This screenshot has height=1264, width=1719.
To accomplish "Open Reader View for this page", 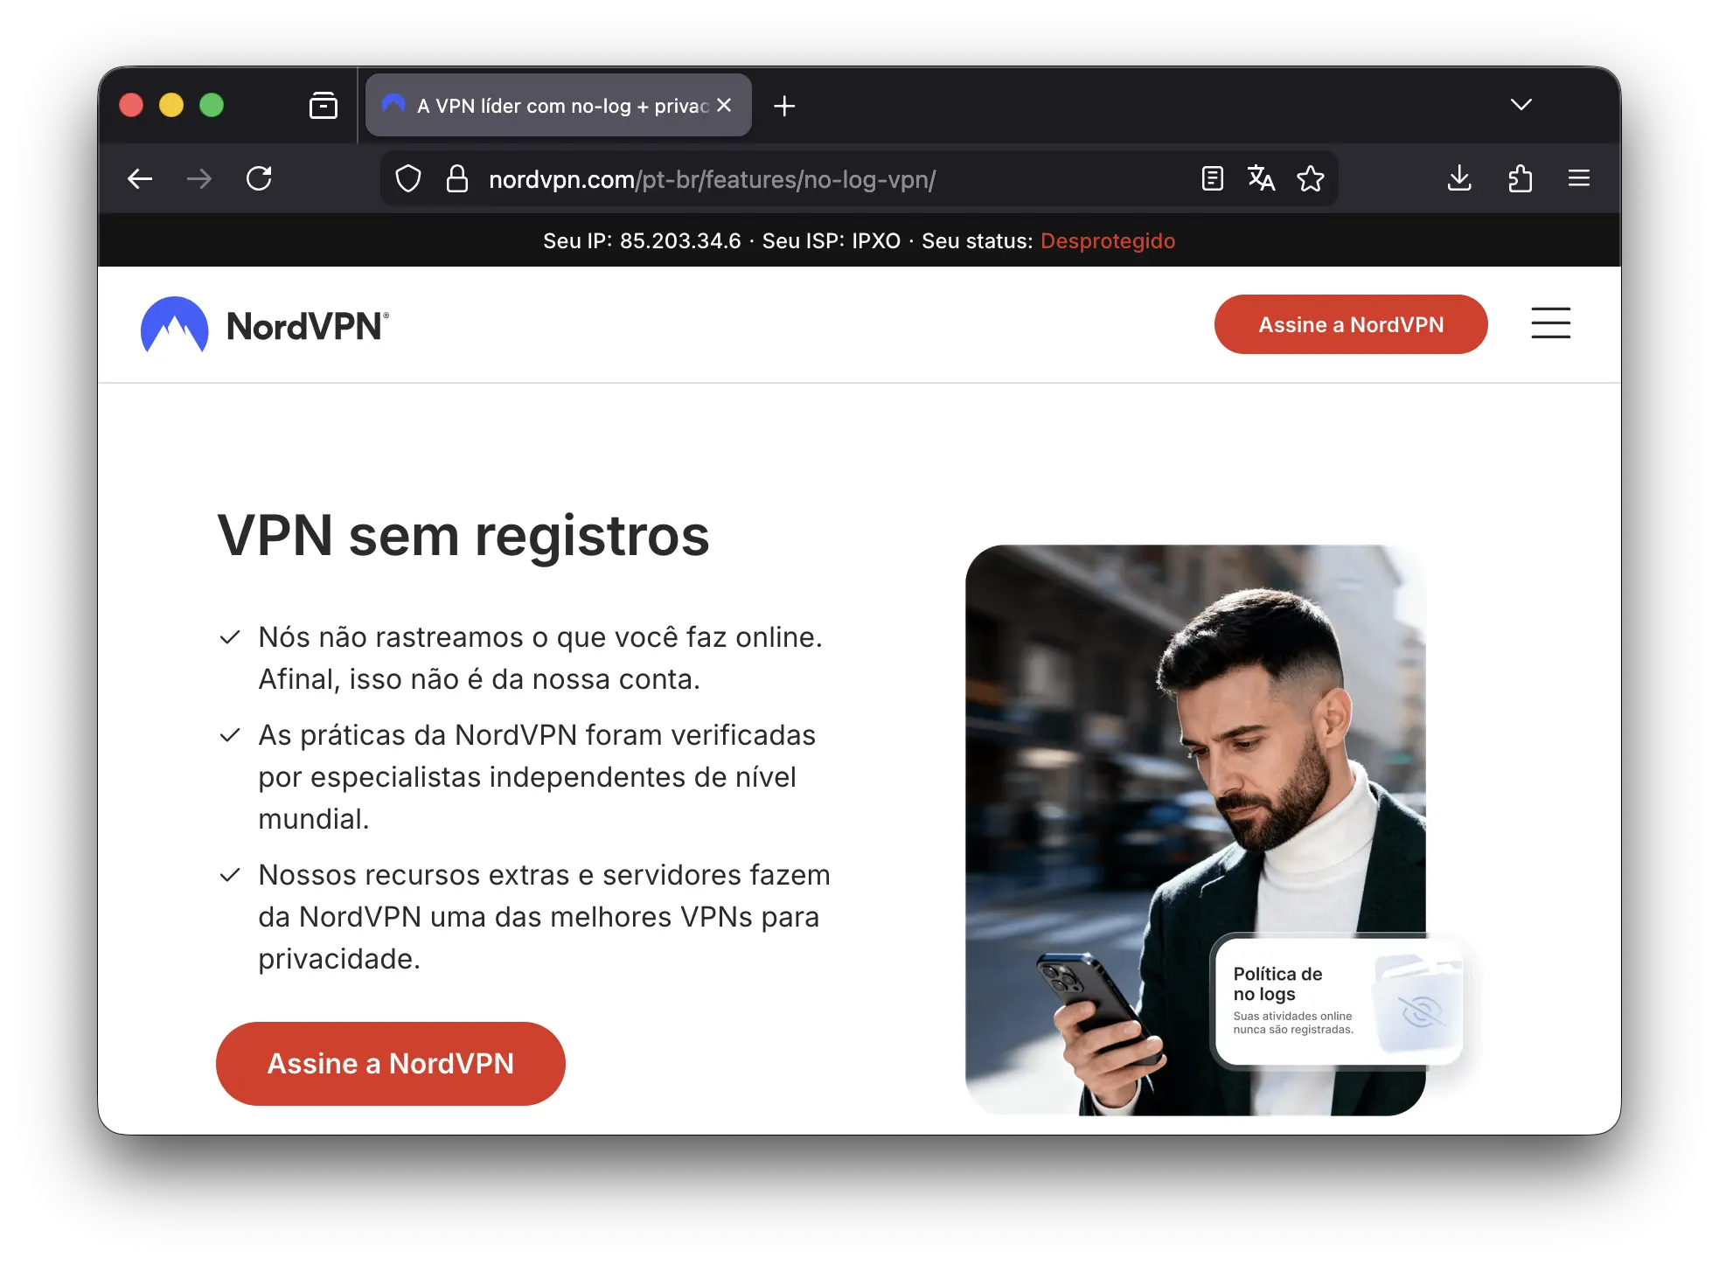I will coord(1212,178).
